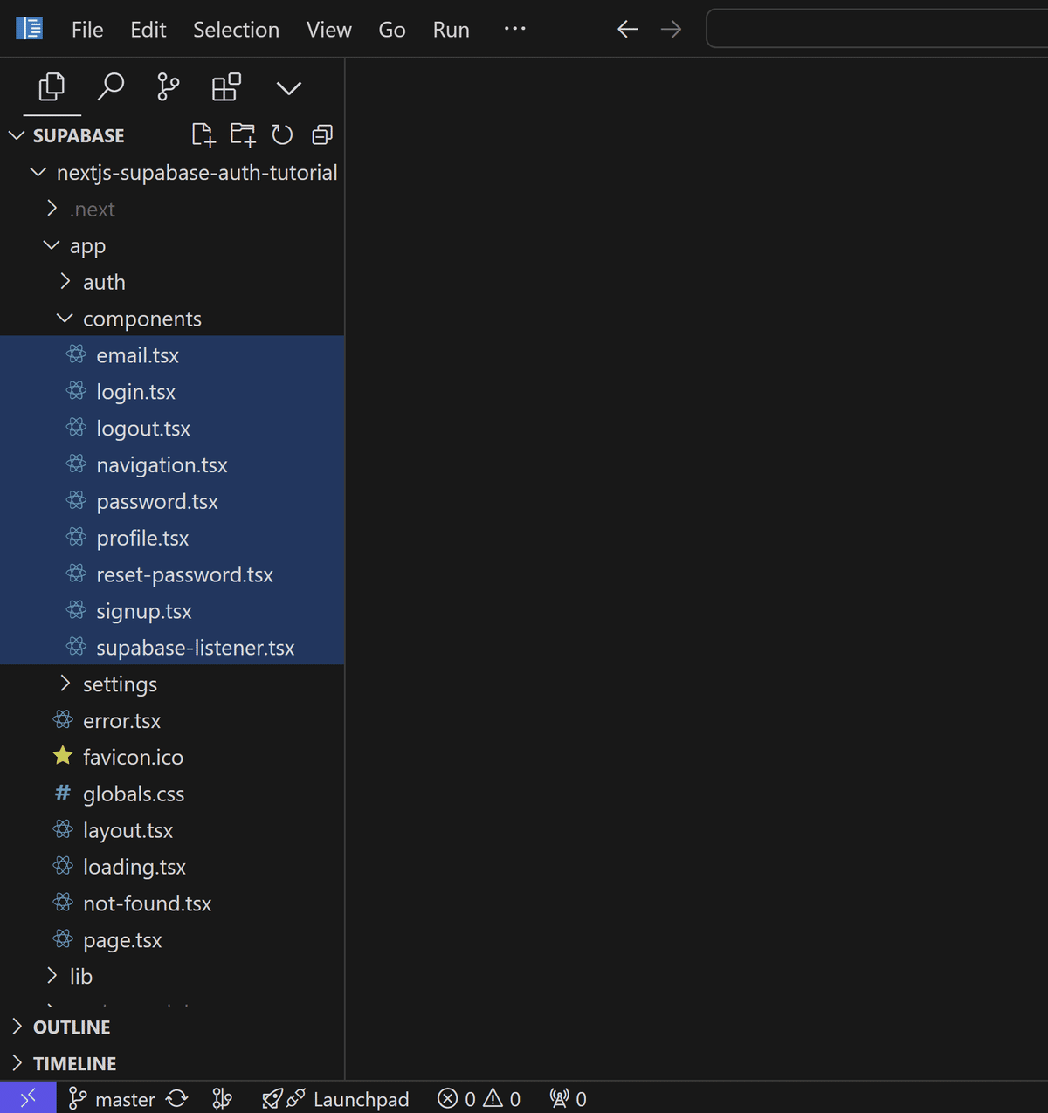1048x1113 pixels.
Task: Open profile.tsx file
Action: (172, 539)
